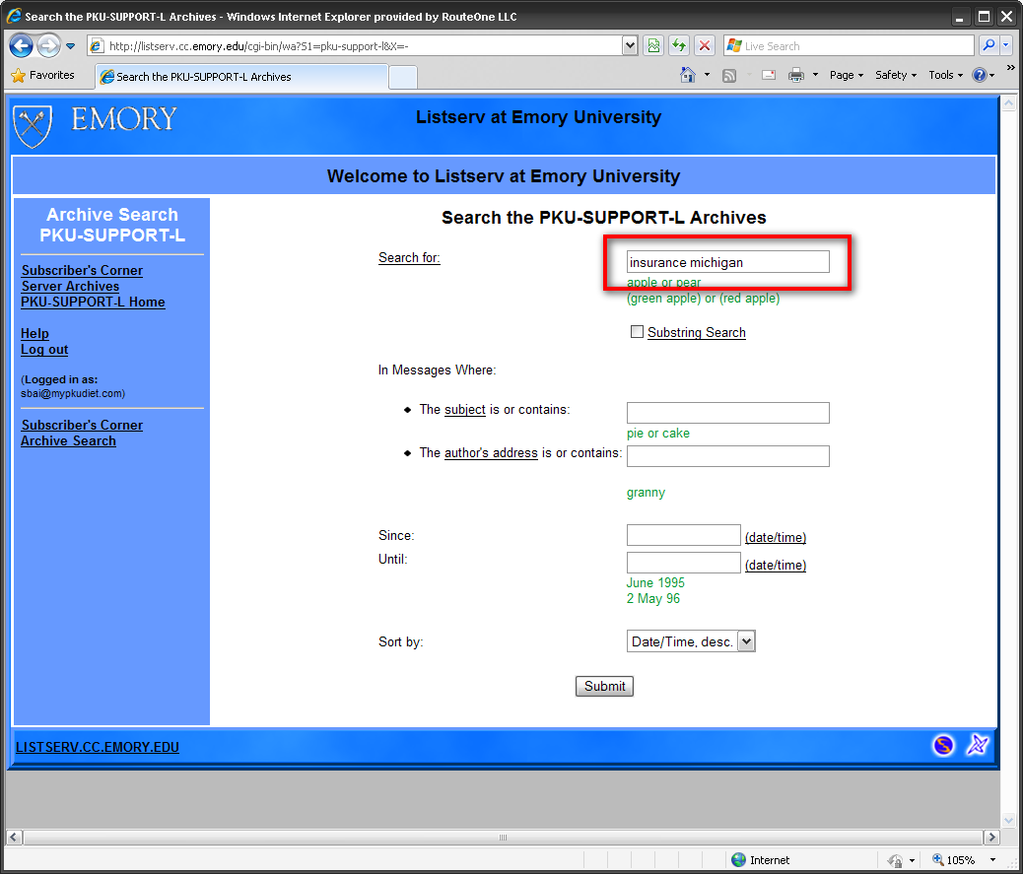This screenshot has width=1023, height=874.
Task: Expand the command bar overflow chevron
Action: pyautogui.click(x=1010, y=68)
